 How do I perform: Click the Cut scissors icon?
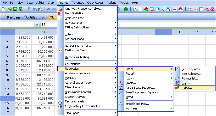tap(29, 9)
